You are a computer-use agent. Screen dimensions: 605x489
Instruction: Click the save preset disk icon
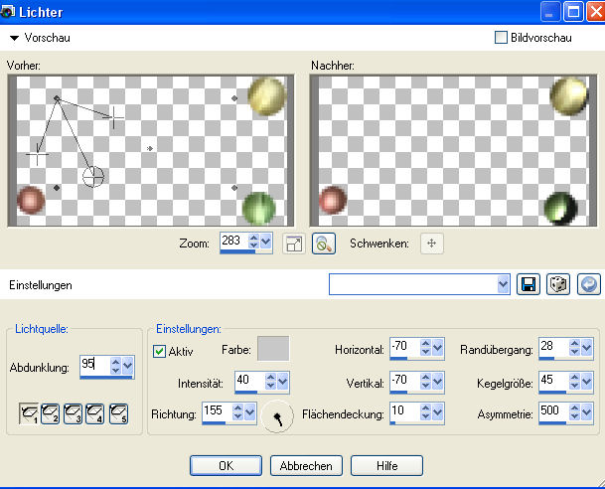(529, 285)
